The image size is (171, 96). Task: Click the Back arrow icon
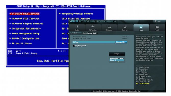point(72,33)
